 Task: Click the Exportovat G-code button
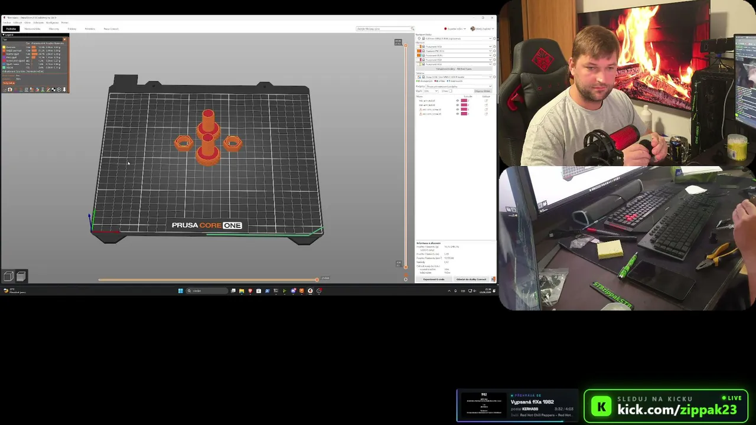[434, 279]
